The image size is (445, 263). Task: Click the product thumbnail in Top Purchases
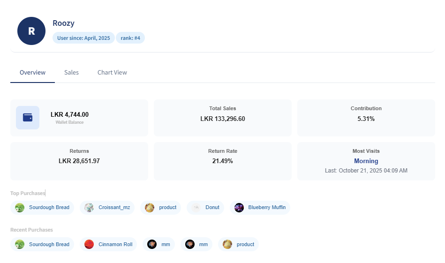click(x=150, y=208)
